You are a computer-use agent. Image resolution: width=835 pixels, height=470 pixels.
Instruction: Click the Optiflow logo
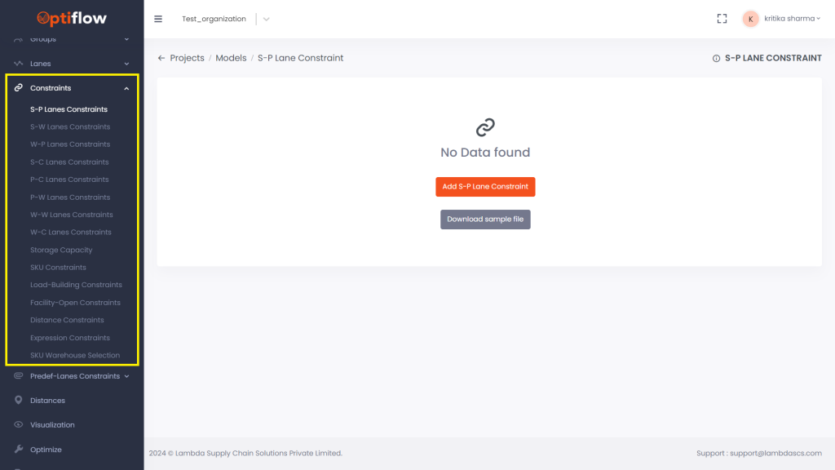[72, 18]
